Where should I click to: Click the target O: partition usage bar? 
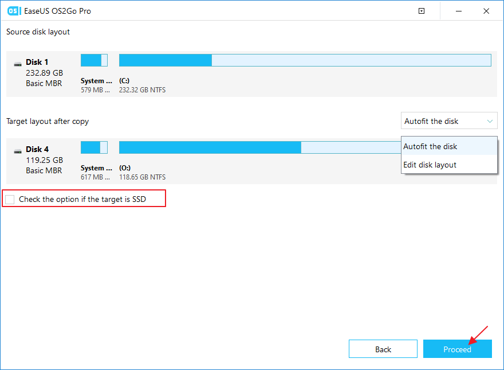[x=258, y=147]
